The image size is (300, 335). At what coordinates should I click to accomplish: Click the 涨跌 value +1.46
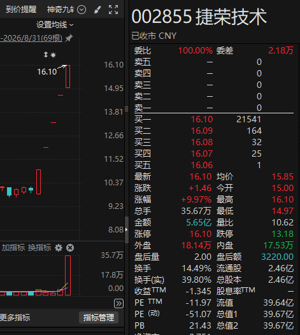point(200,188)
